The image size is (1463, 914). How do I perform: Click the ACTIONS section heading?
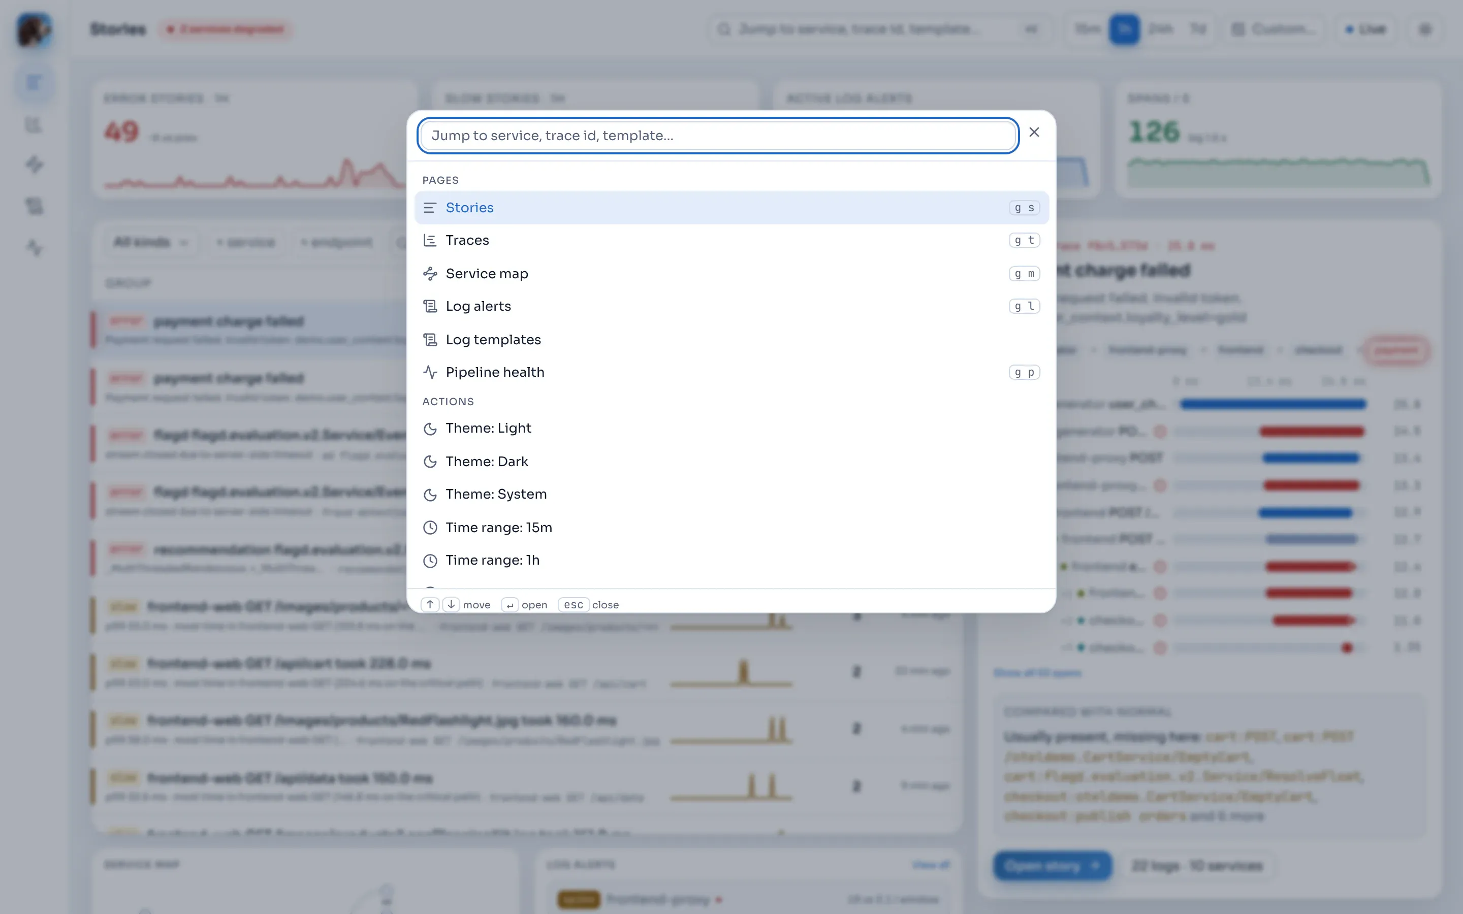coord(448,401)
